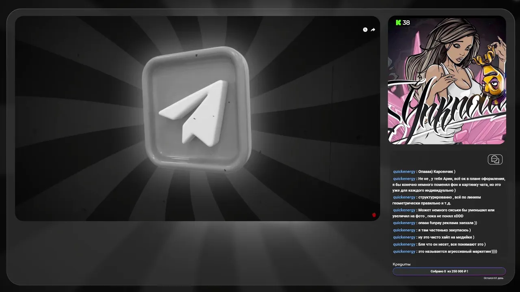
Task: Click the streamer avatar artwork image
Action: (447, 80)
